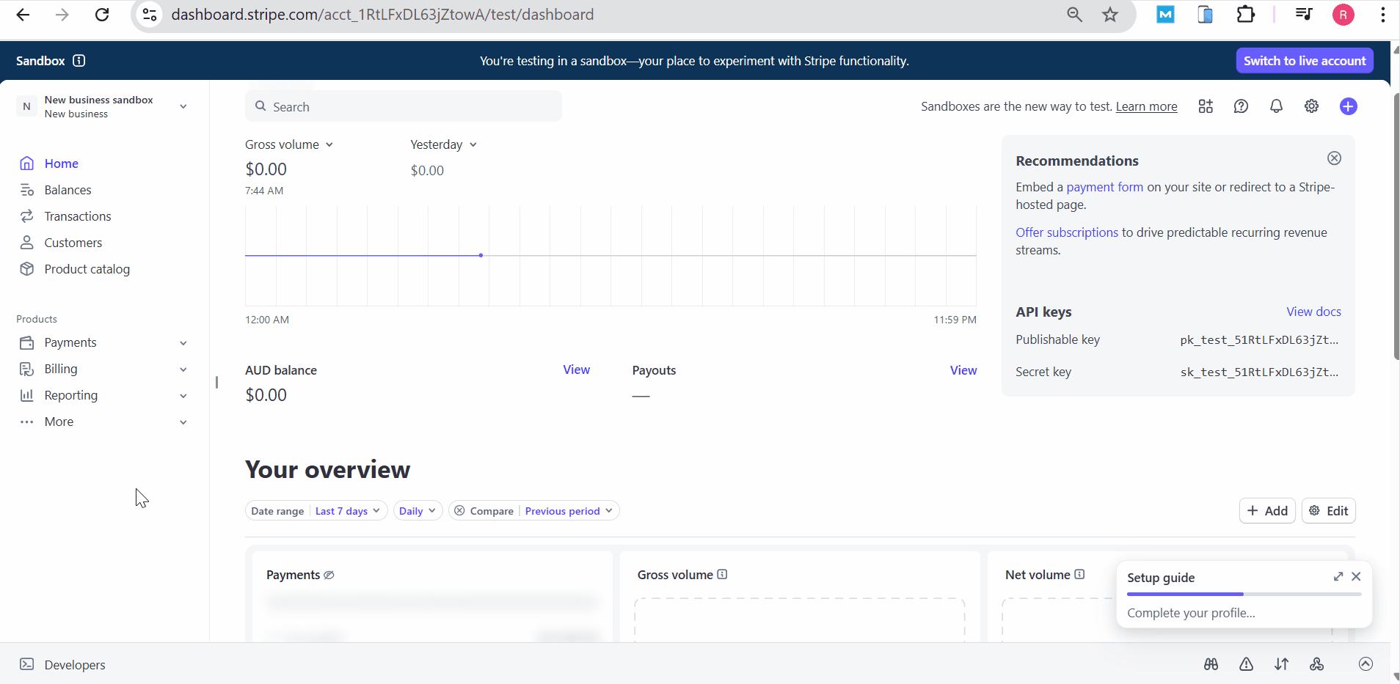Click the Payments hidden eye icon

(x=329, y=575)
